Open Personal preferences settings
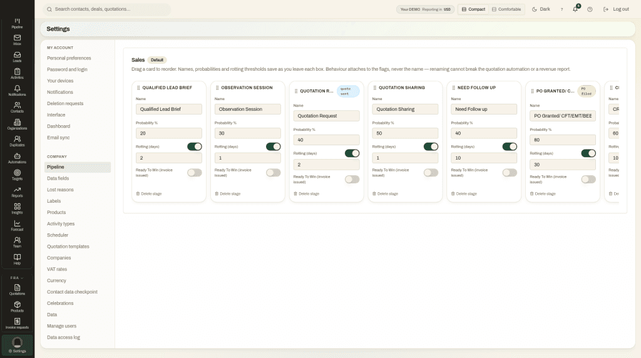Image resolution: width=641 pixels, height=358 pixels. (x=69, y=58)
